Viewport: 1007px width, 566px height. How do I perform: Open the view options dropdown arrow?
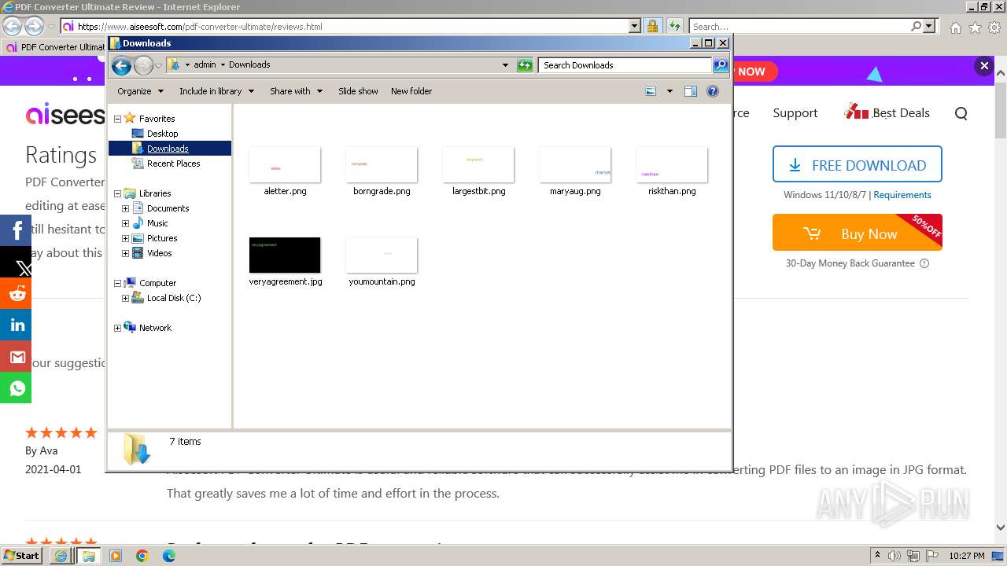pos(669,91)
